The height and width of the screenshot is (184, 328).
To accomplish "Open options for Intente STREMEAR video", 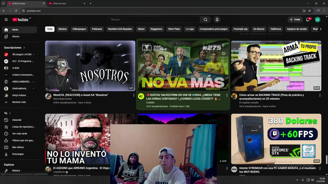I will point(320,168).
